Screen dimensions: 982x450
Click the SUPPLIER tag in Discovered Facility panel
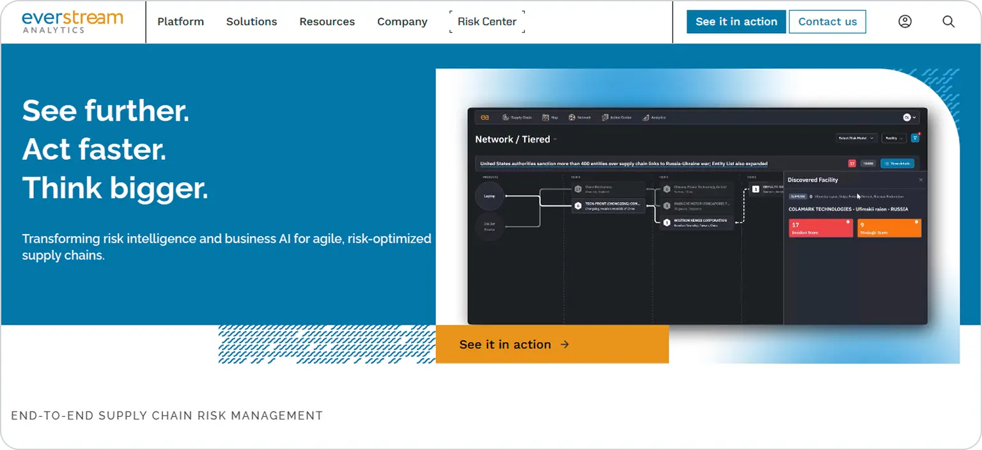[x=798, y=196]
